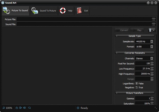Image resolution: width=159 pixels, height=112 pixels.
Task: Expand the Samplerate dropdown
Action: click(152, 41)
